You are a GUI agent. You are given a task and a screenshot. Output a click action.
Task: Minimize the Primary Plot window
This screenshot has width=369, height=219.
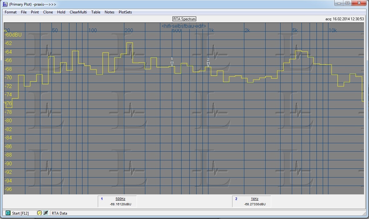(x=339, y=3)
